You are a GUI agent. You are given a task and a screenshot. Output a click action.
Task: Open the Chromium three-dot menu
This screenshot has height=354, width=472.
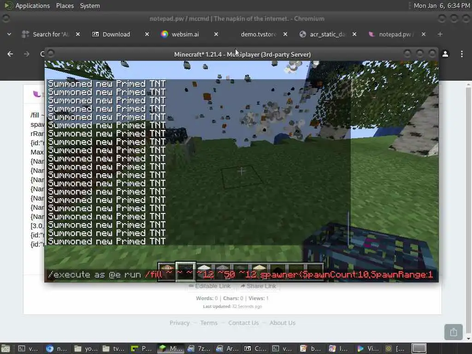[462, 54]
